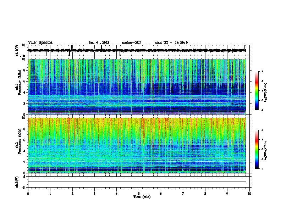Click time axis tick label "5"
This screenshot has height=217, width=281.
(x=139, y=194)
